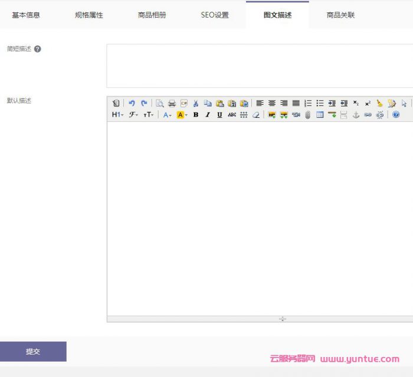Toggle italic formatting
This screenshot has height=377, width=413.
(208, 115)
